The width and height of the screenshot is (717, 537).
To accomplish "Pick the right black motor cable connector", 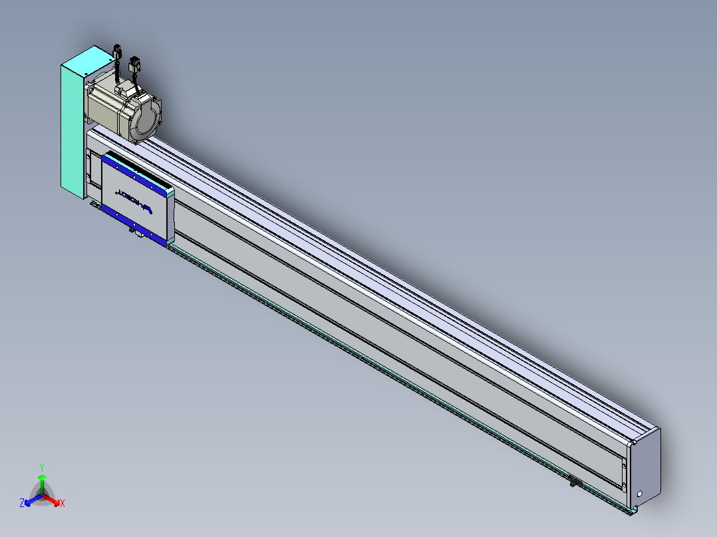I will (x=134, y=64).
